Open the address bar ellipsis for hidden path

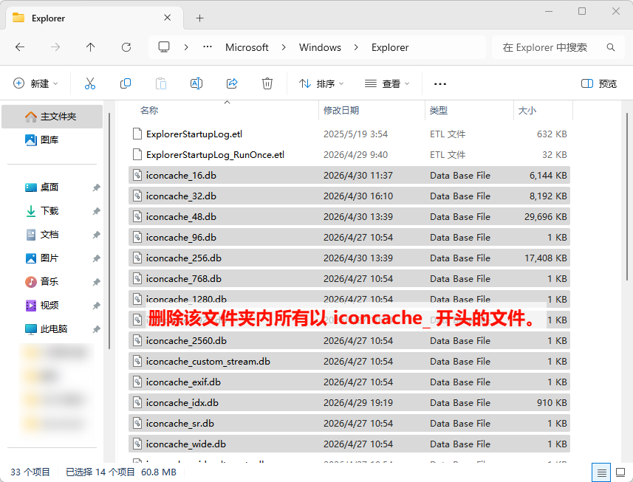tap(208, 47)
